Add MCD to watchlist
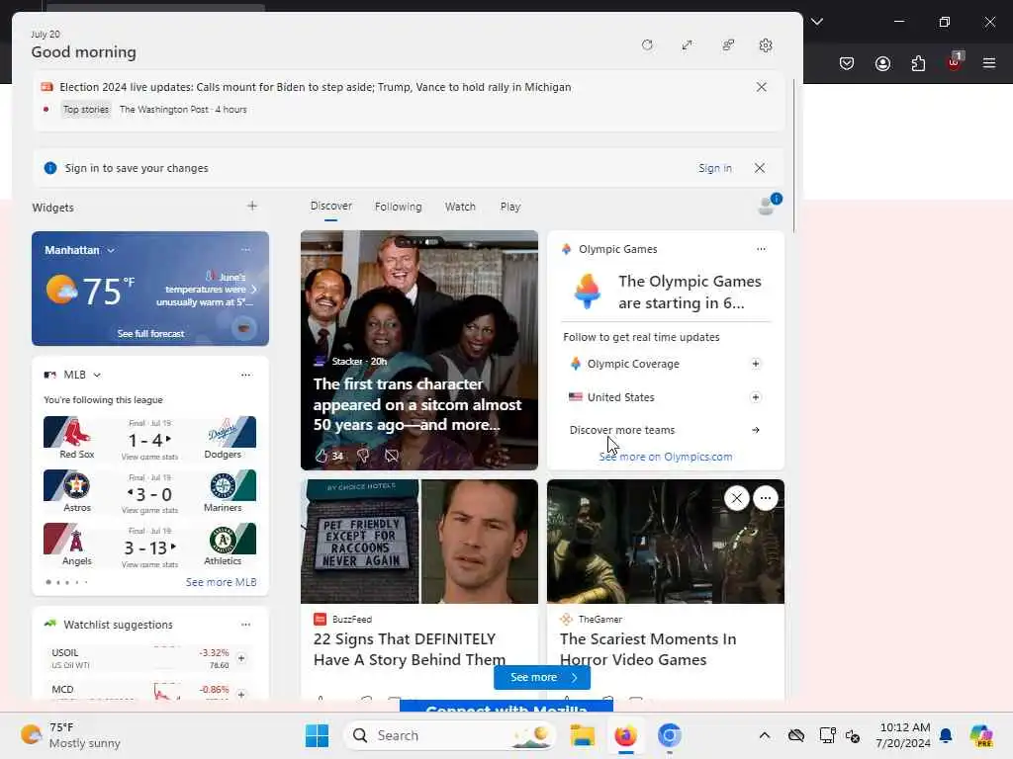 pyautogui.click(x=241, y=695)
